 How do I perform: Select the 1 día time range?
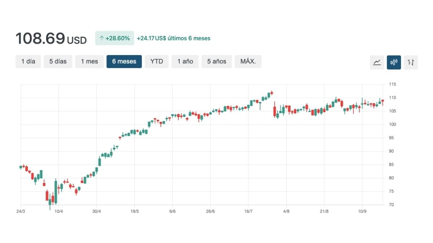point(28,62)
